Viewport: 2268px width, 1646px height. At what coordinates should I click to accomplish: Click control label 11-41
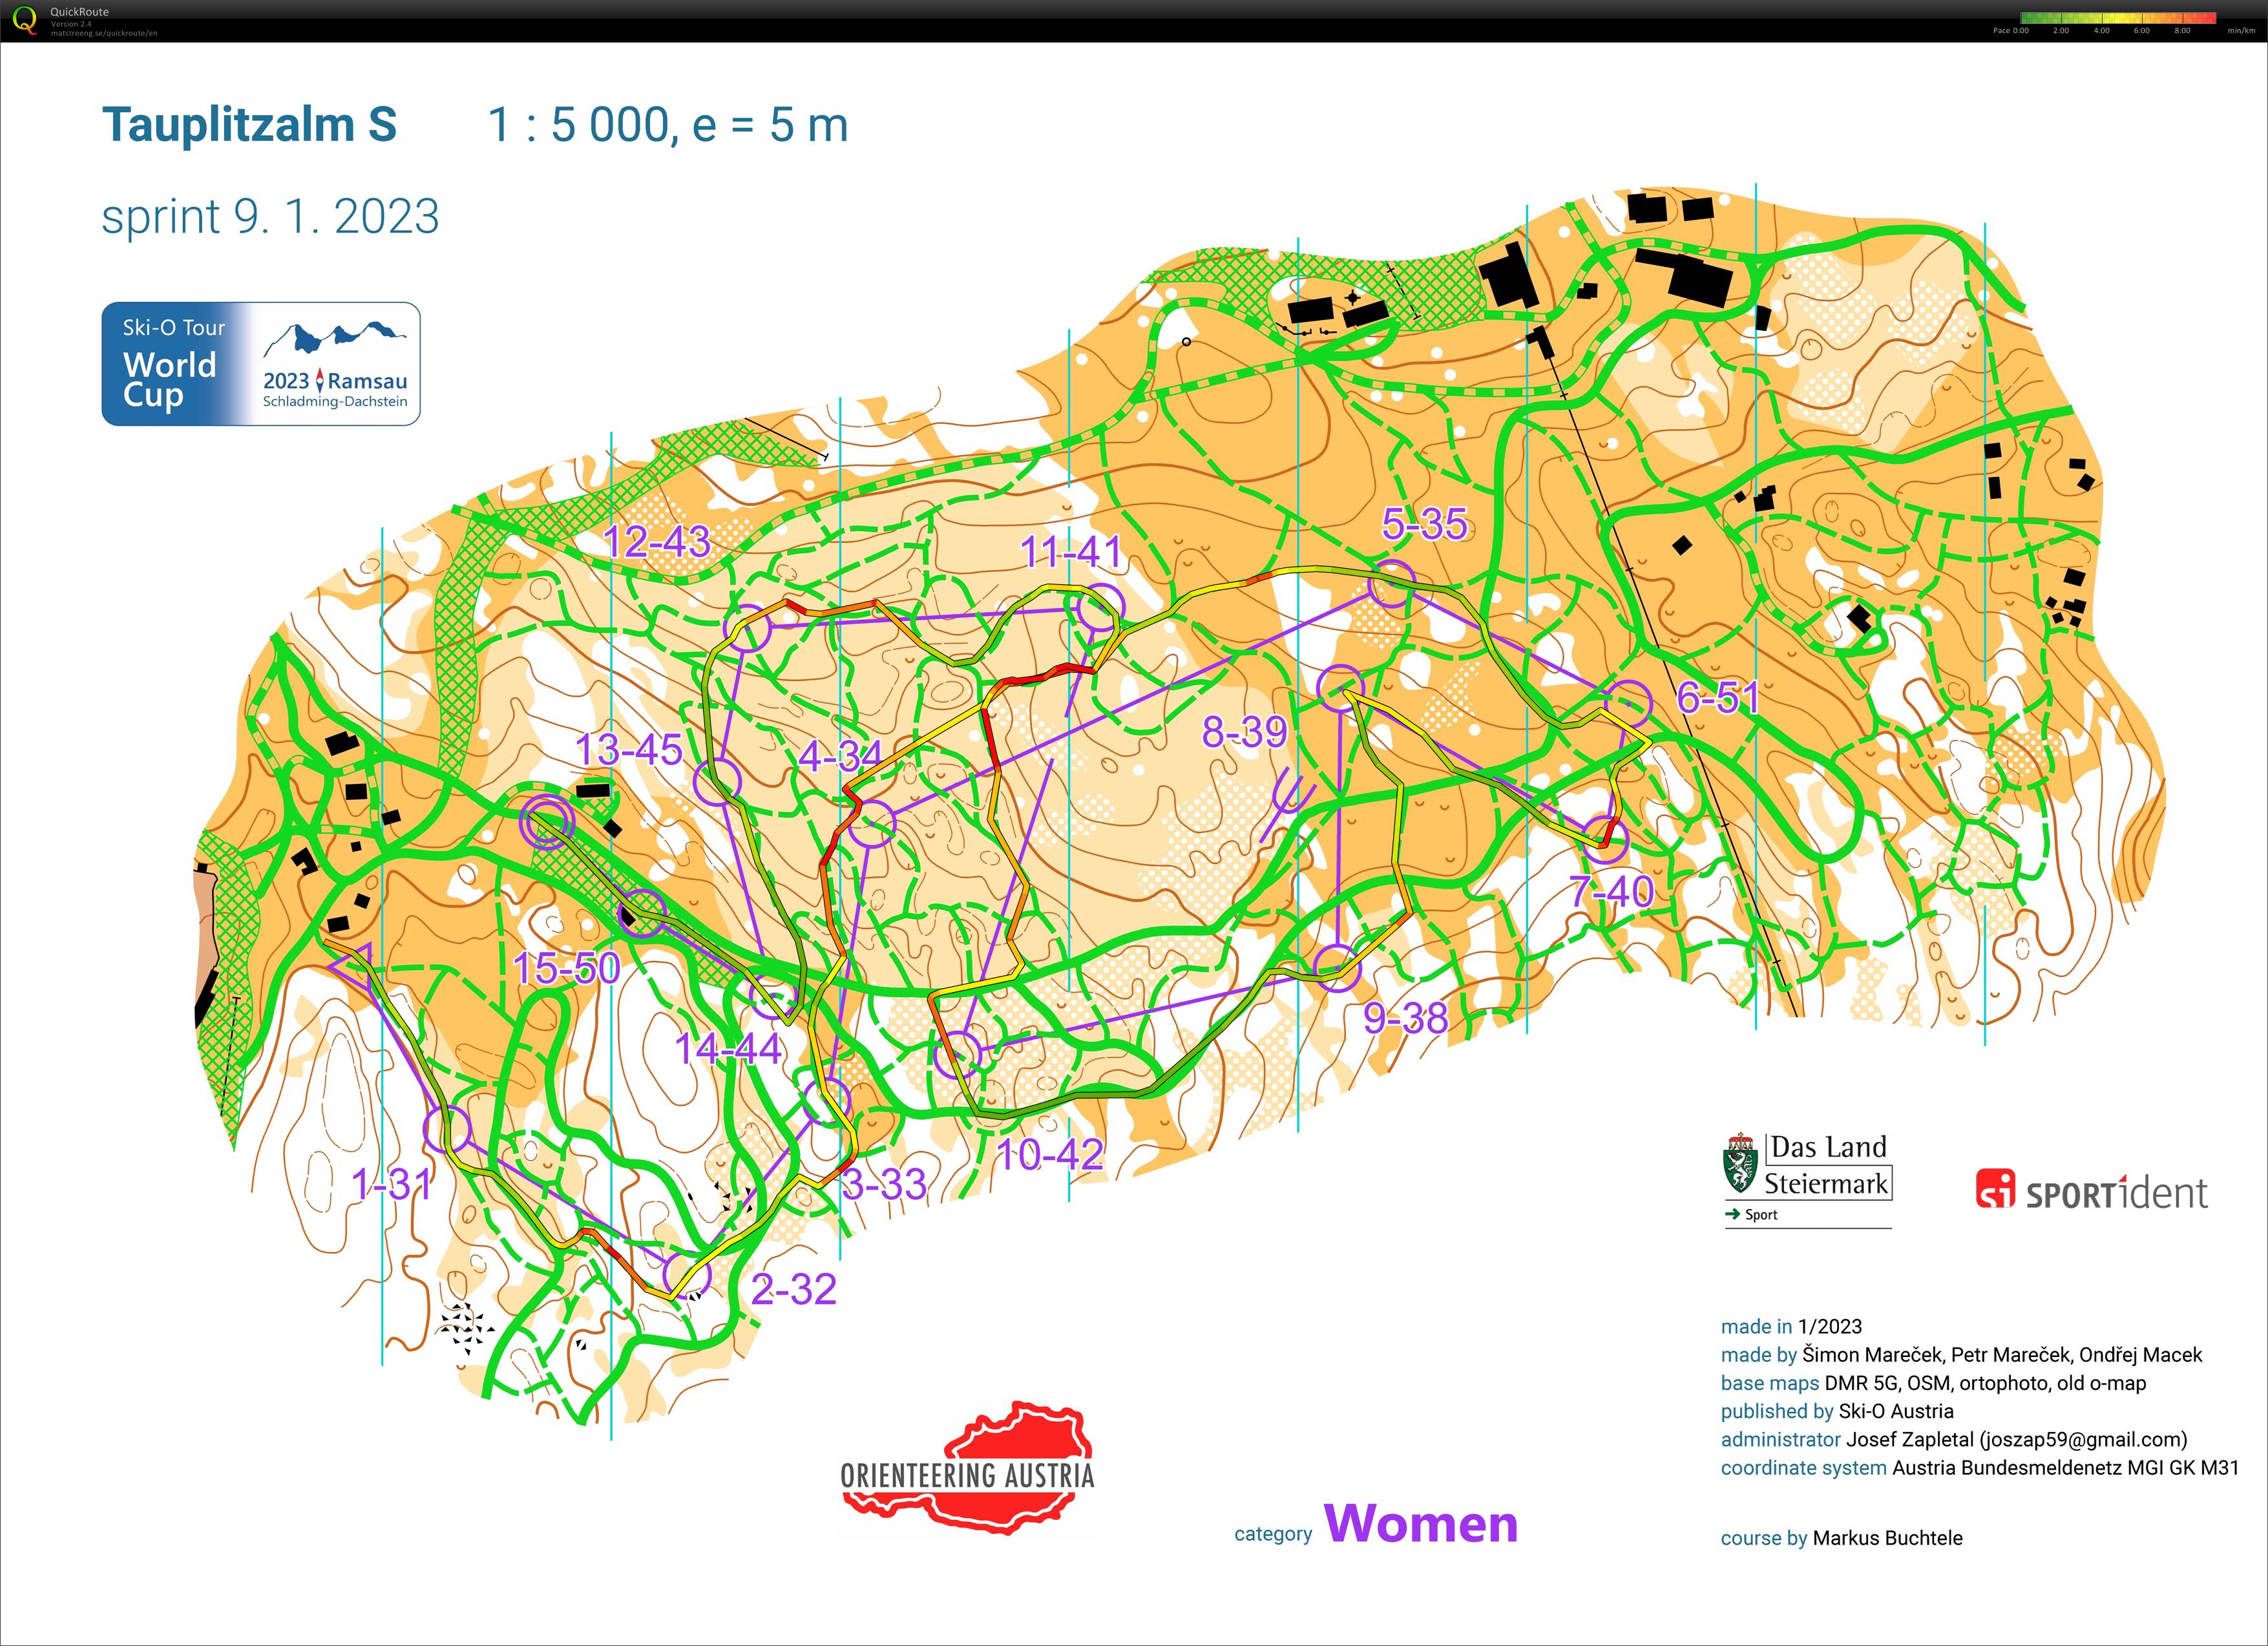pos(1070,552)
